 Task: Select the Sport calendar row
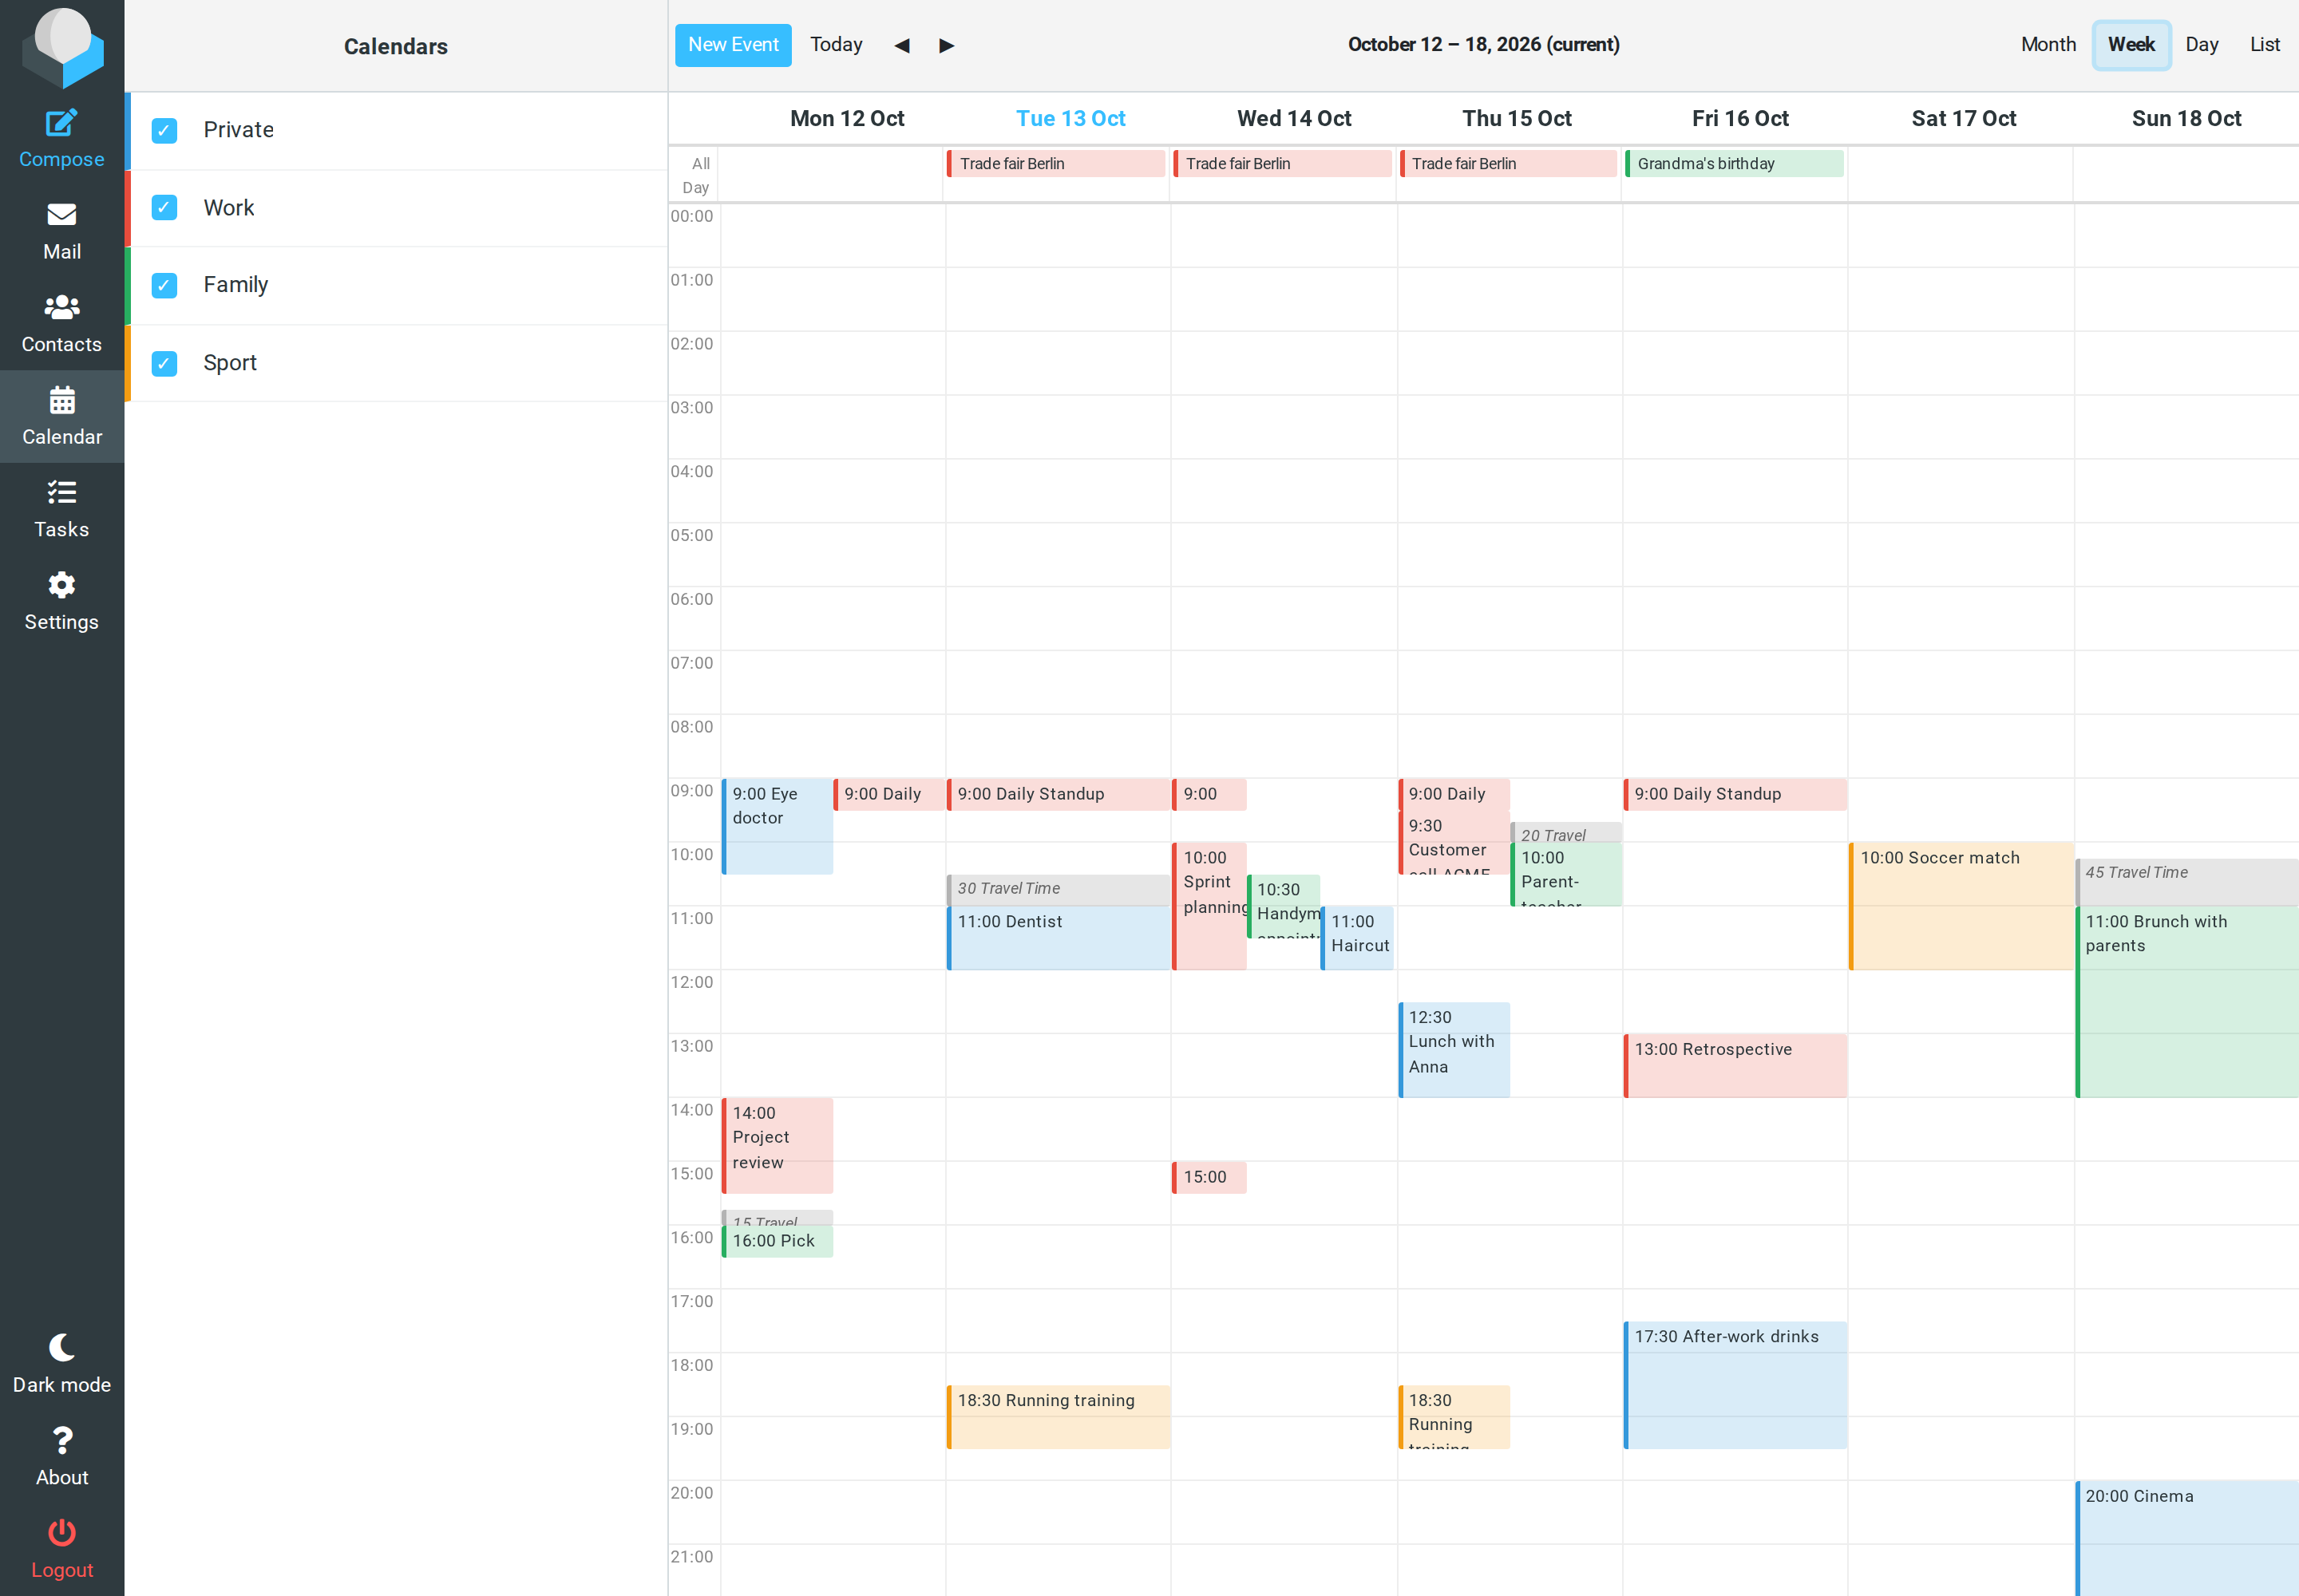point(396,363)
